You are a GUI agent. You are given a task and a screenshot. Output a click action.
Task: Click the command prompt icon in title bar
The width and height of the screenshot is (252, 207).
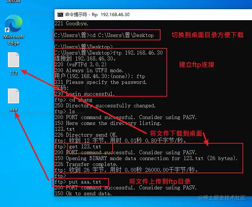click(60, 15)
